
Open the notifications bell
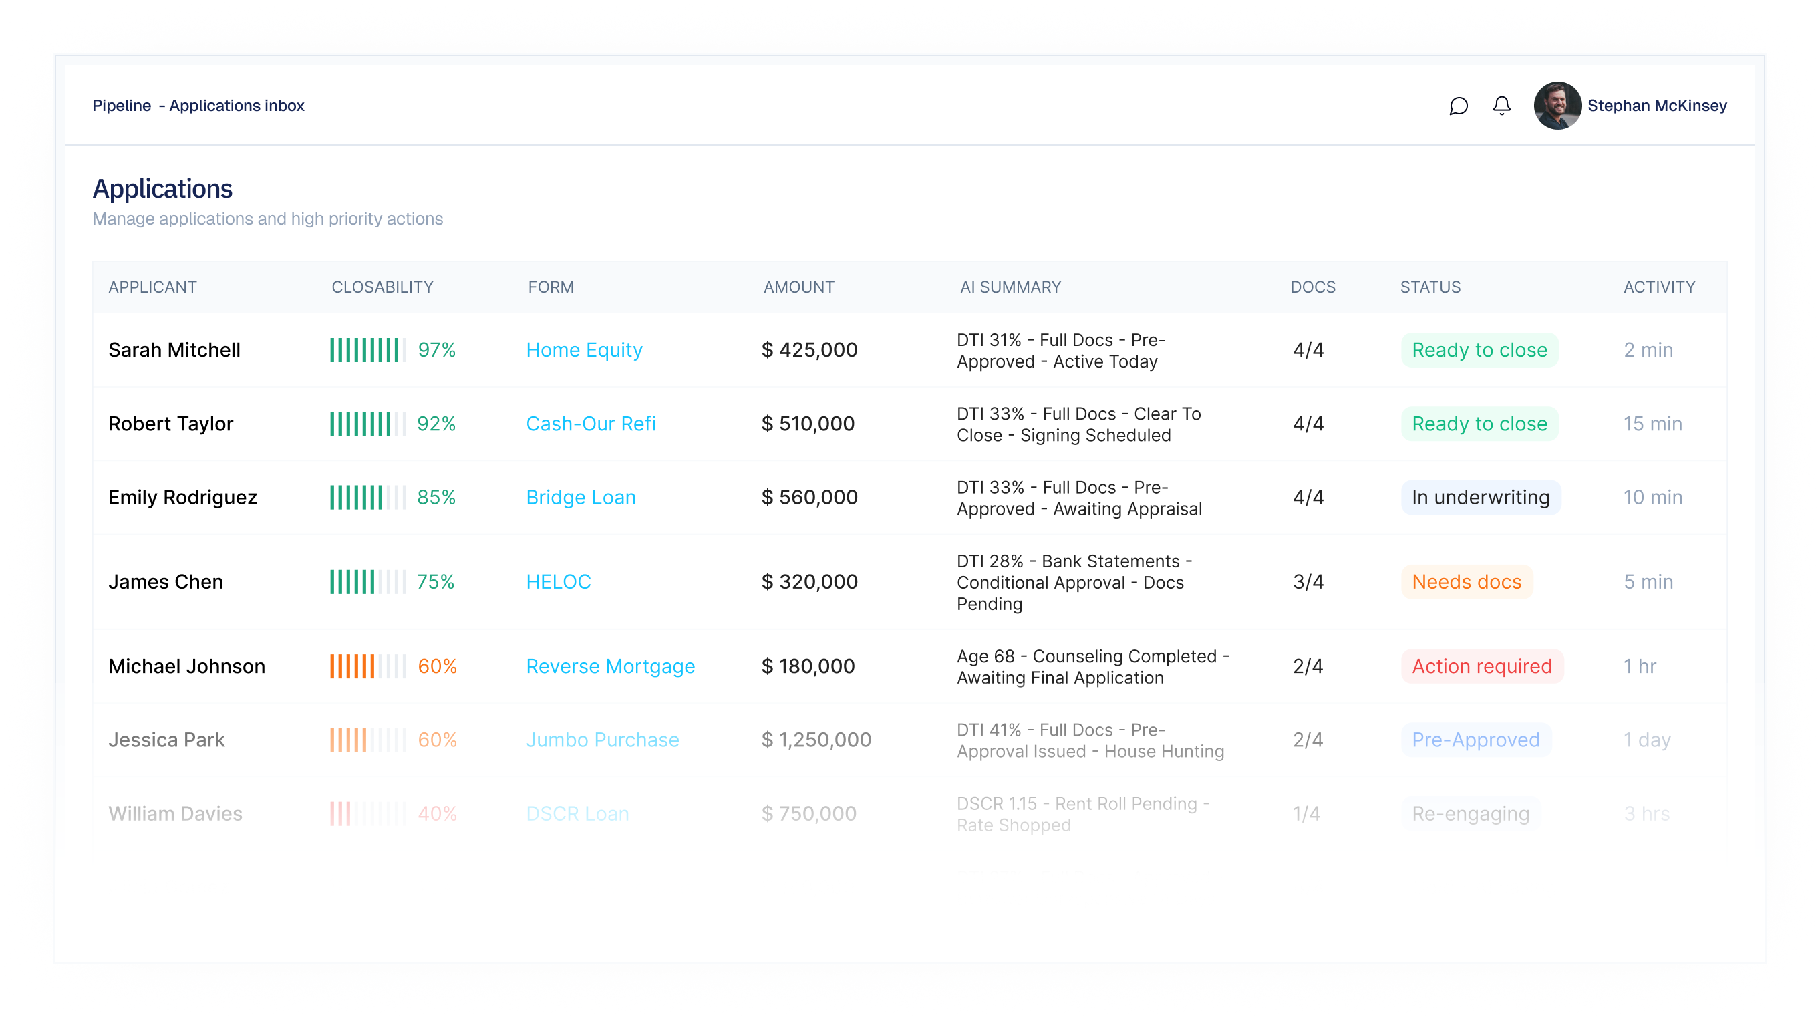pos(1502,106)
